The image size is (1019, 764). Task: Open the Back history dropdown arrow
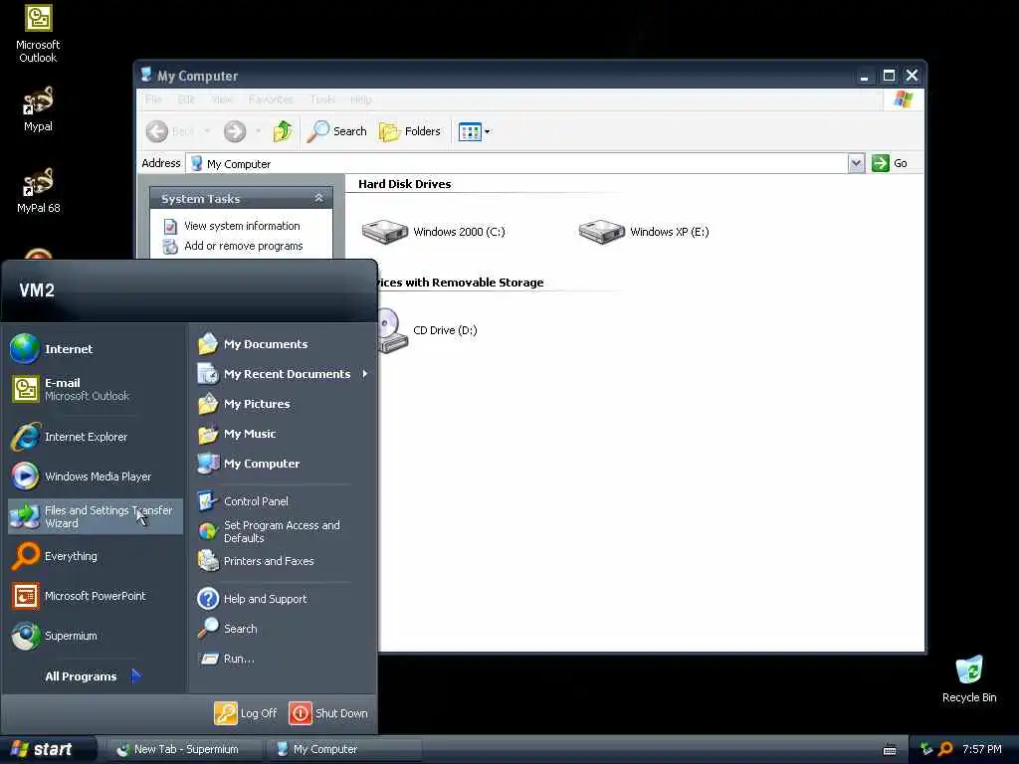pos(207,131)
